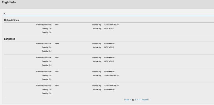Go to the previous page via Back link
214x105 pixels.
click(127, 100)
